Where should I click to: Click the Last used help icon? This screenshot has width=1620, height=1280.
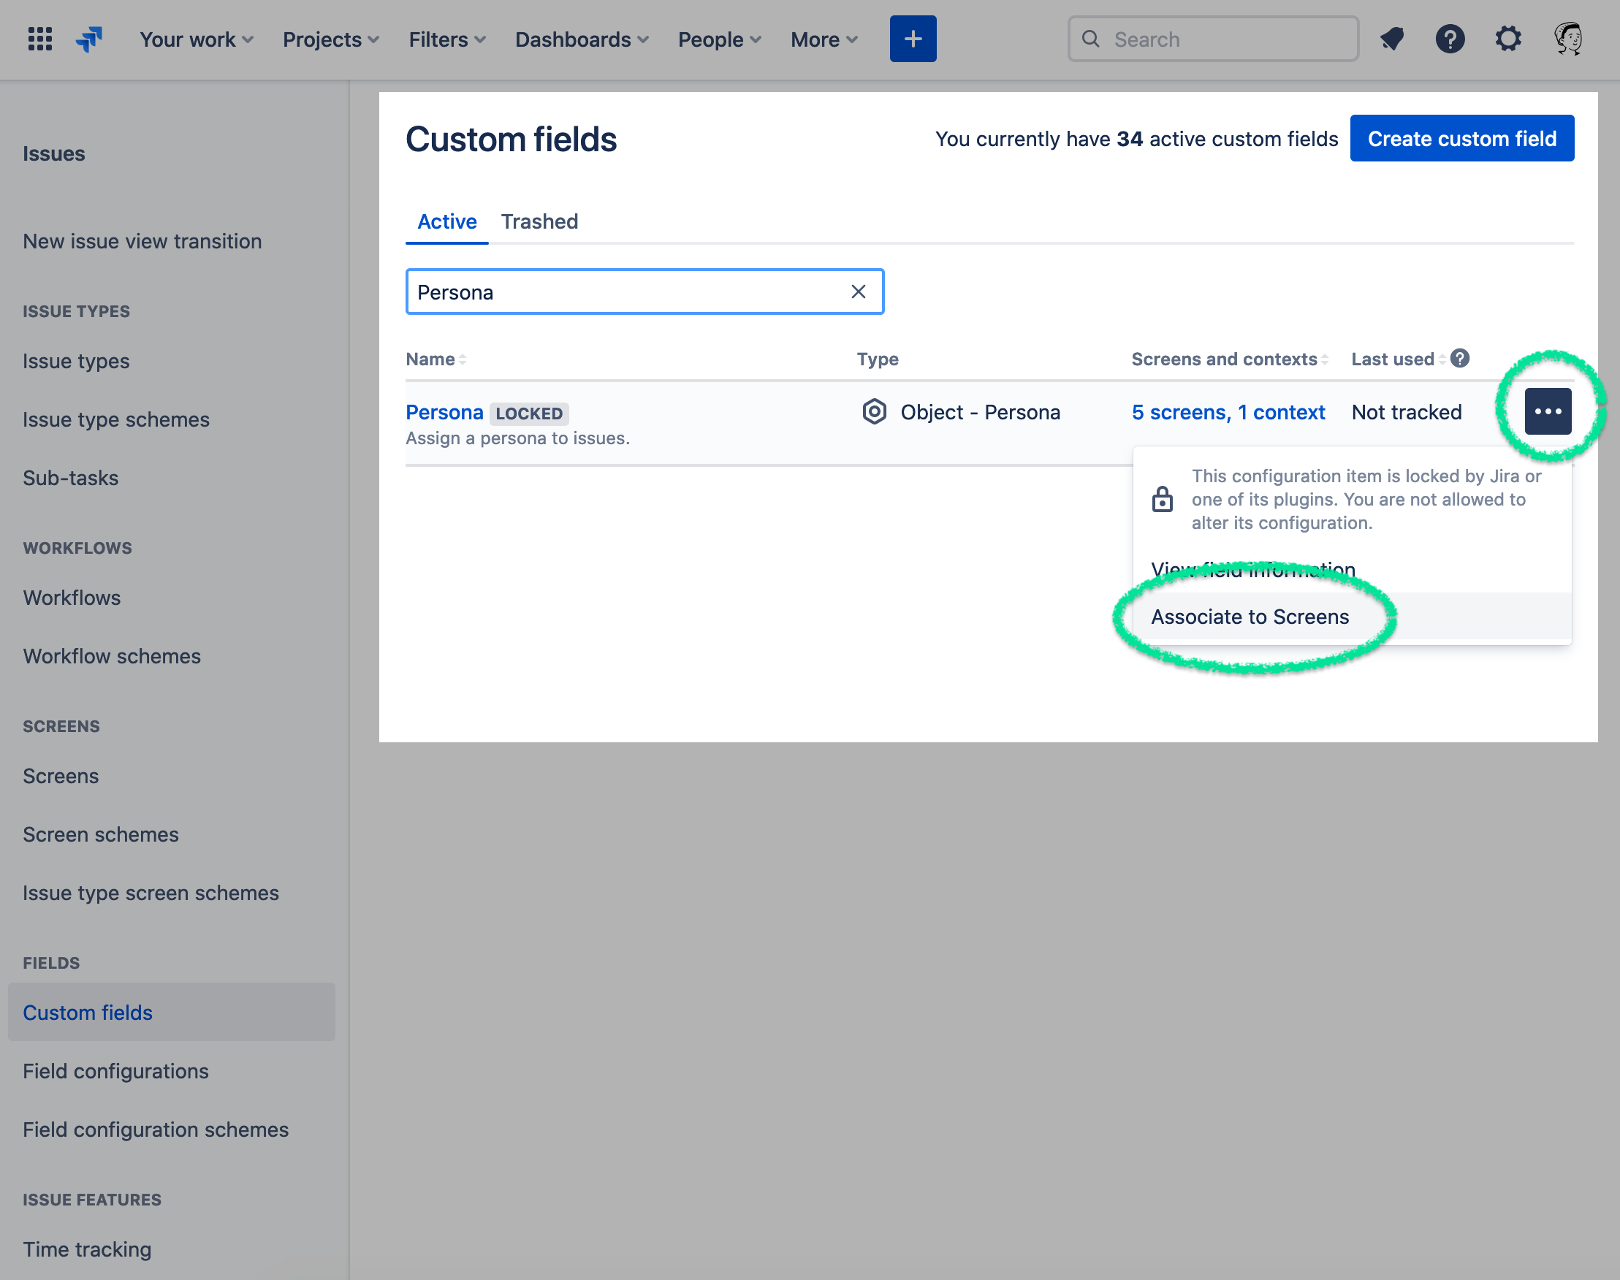[x=1459, y=359]
